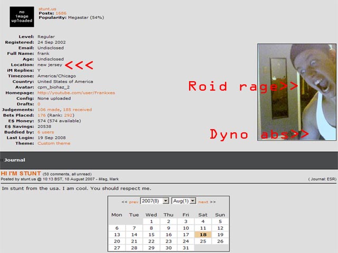
Task: Select the highlighted 18 calendar date
Action: coord(203,235)
